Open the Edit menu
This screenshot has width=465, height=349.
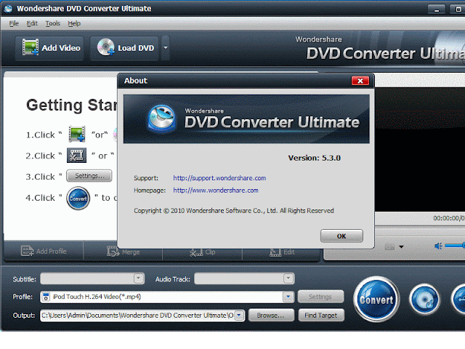coord(32,23)
